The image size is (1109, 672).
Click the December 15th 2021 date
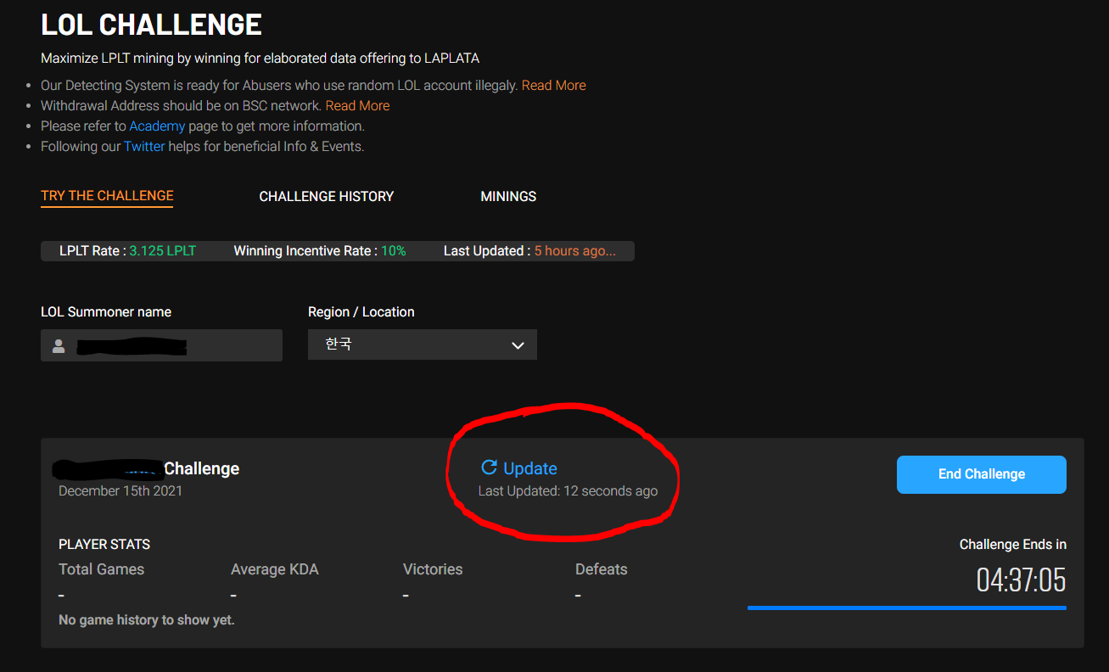(120, 490)
